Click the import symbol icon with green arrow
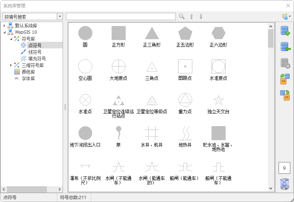The image size is (294, 202). (285, 47)
